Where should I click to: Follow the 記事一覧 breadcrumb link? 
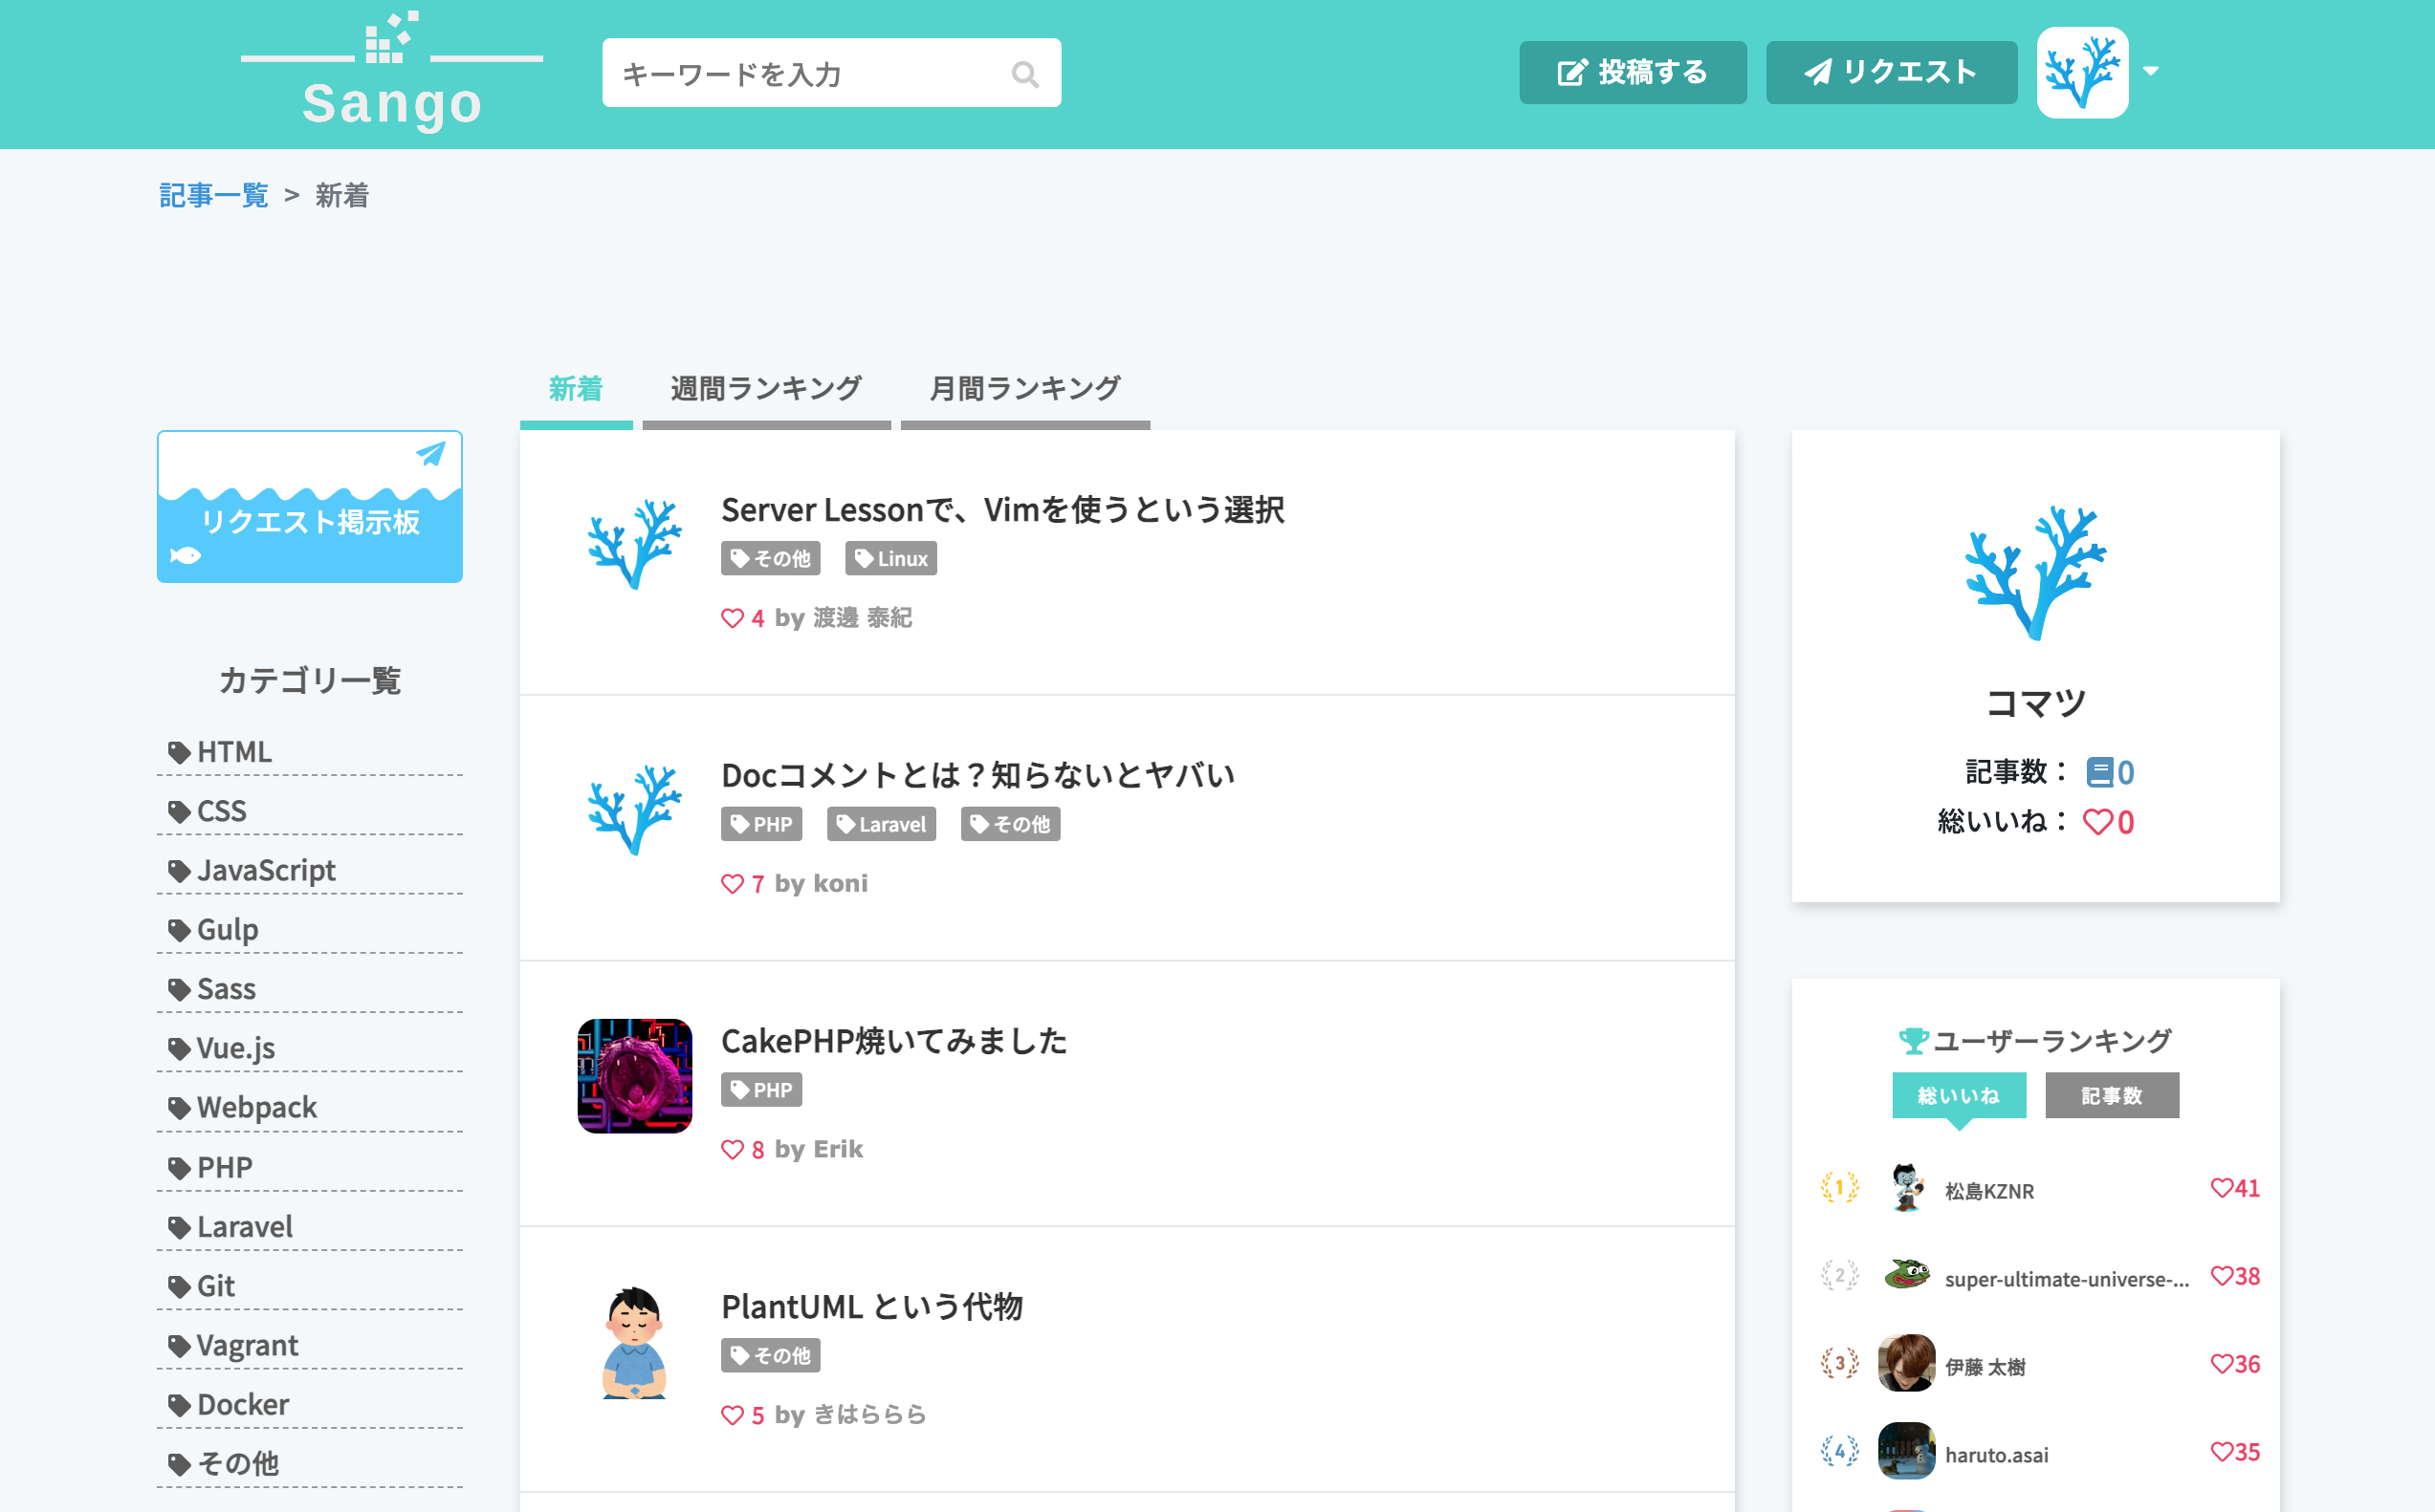[x=214, y=195]
